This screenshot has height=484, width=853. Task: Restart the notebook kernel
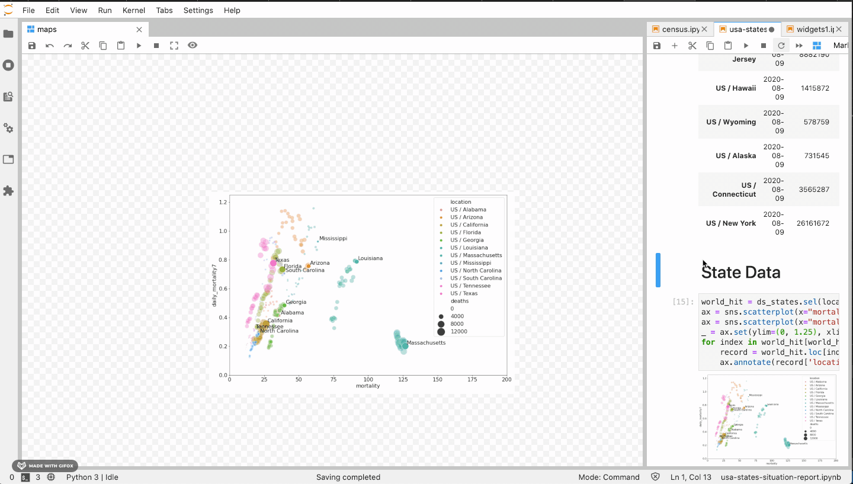tap(781, 46)
